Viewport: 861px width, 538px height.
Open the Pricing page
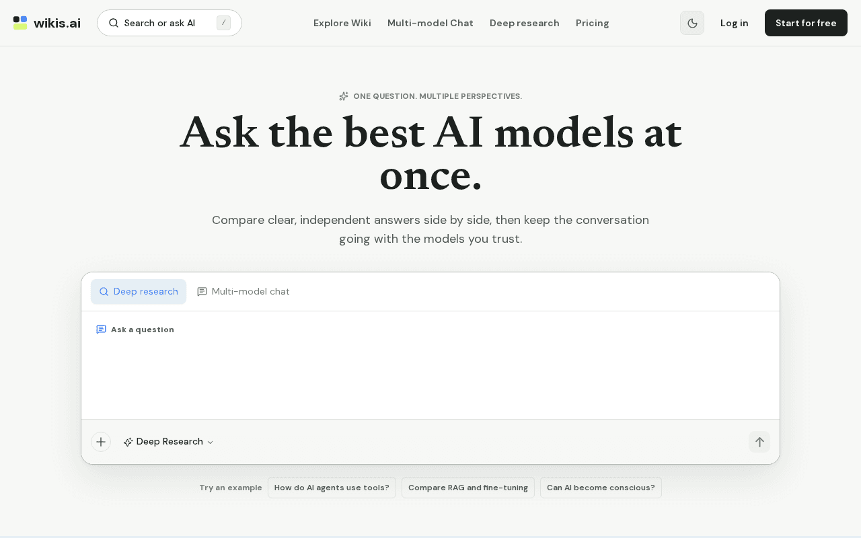[593, 23]
